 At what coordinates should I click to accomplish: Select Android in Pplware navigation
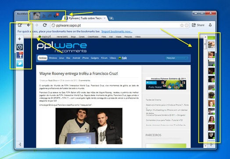pyautogui.click(x=76, y=58)
